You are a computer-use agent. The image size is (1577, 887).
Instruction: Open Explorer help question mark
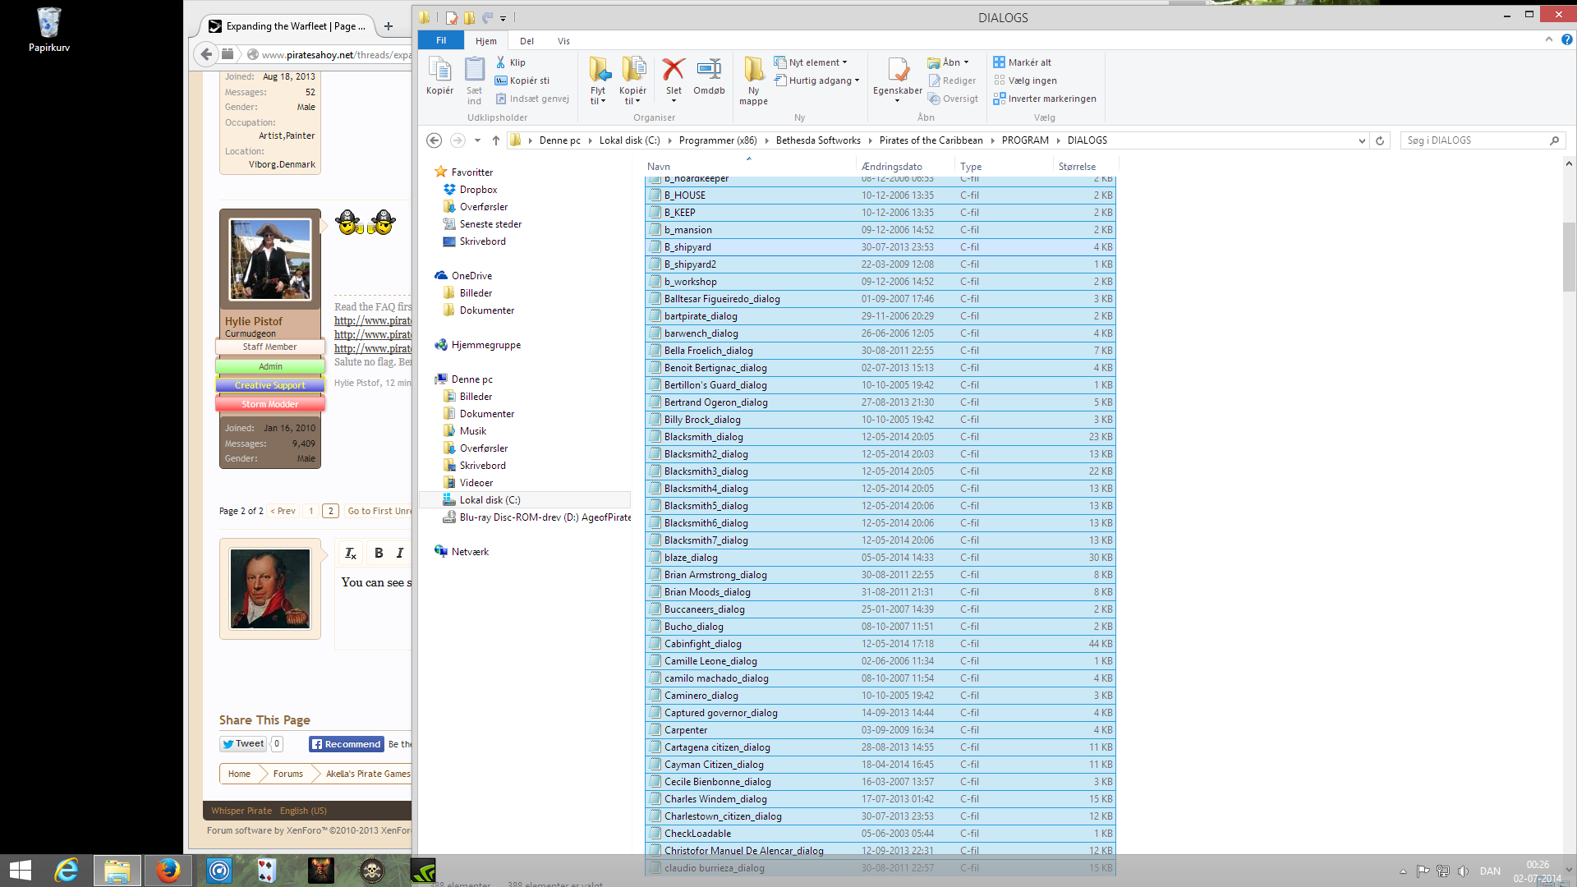point(1567,39)
